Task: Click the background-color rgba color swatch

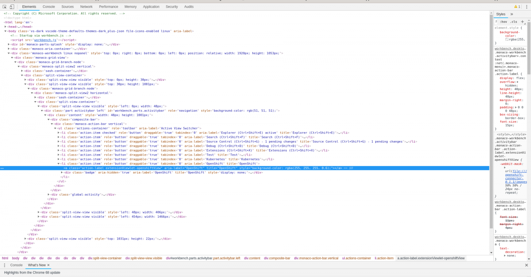Action: (x=507, y=39)
